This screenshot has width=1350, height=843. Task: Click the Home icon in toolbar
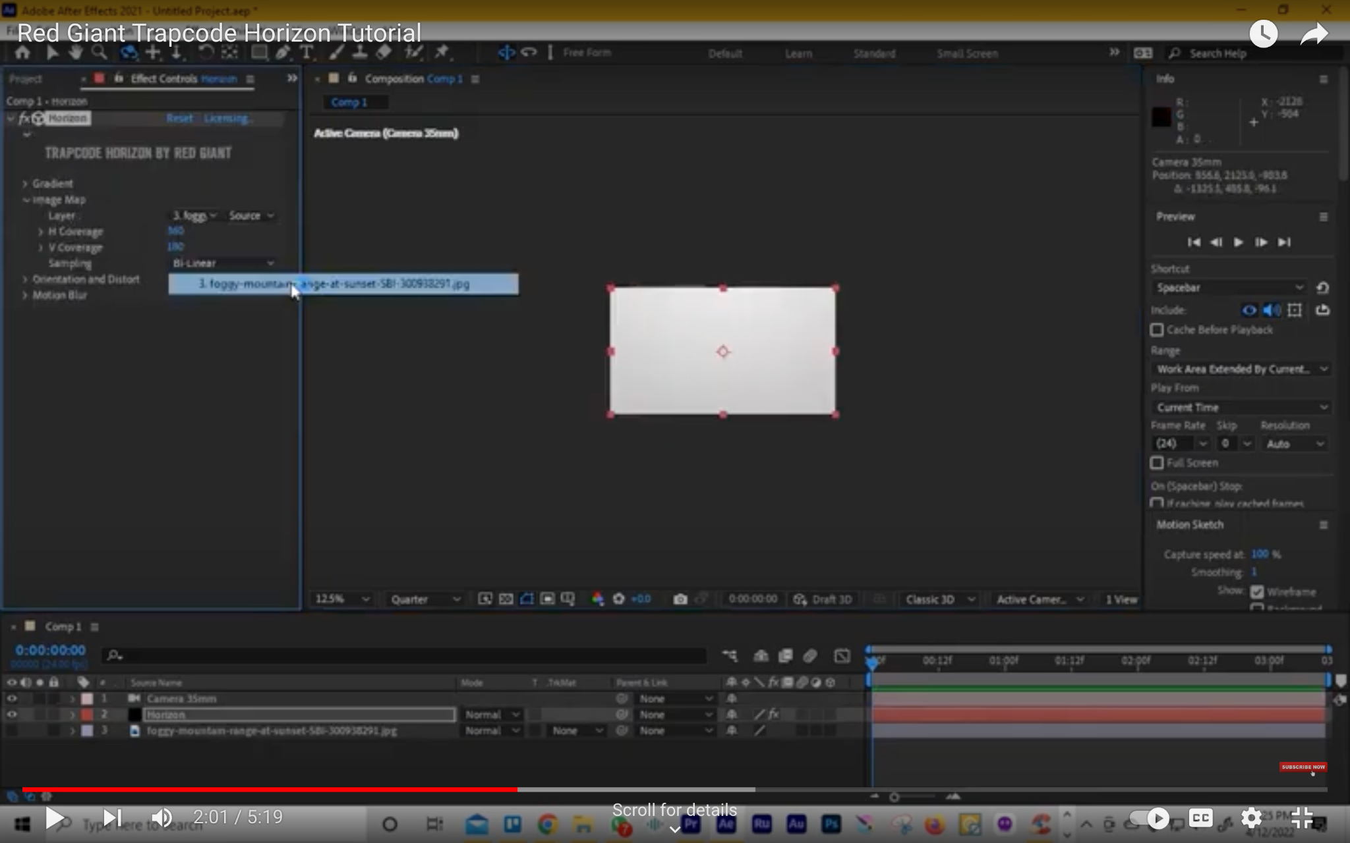pyautogui.click(x=22, y=53)
